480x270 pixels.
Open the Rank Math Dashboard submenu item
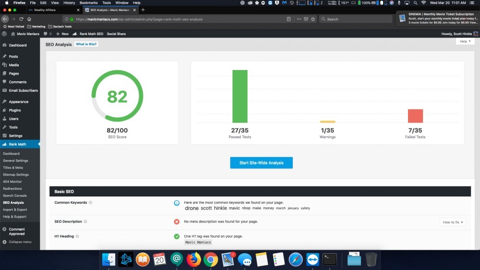[12, 154]
